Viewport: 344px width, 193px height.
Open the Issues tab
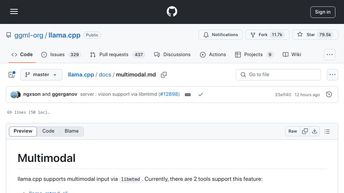point(61,54)
